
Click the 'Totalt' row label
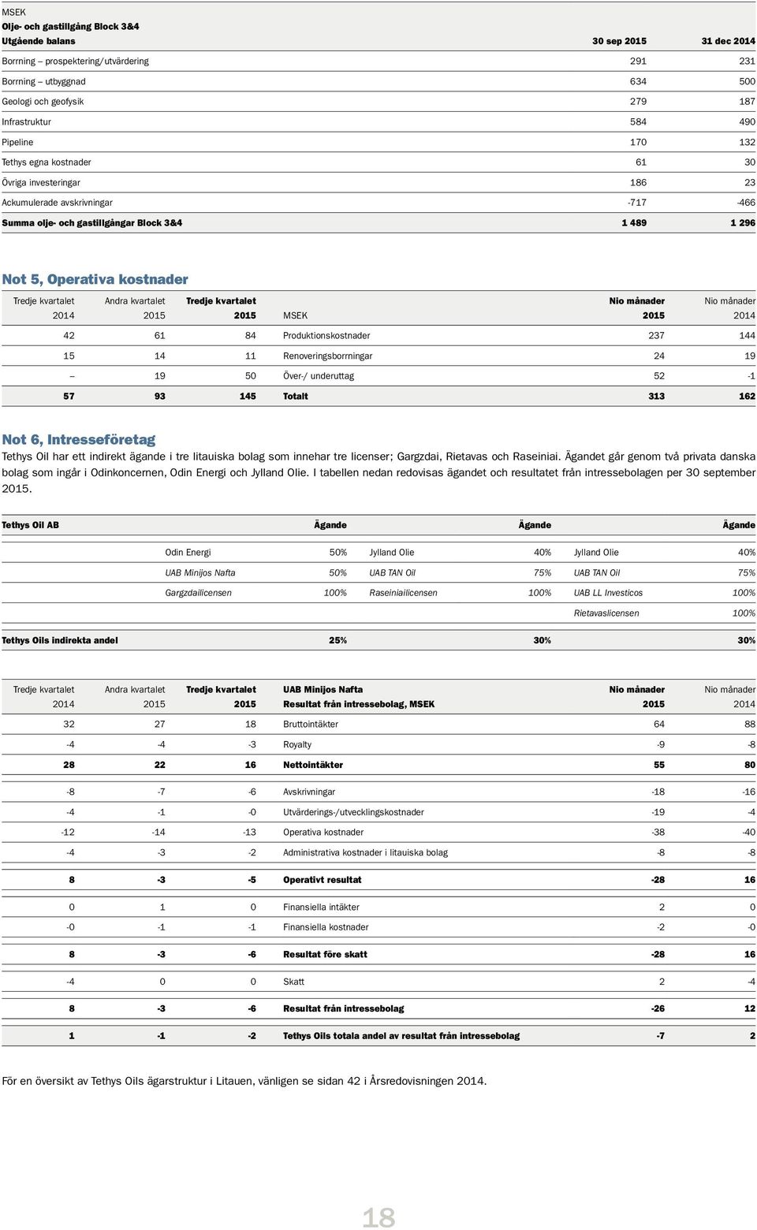click(x=296, y=397)
